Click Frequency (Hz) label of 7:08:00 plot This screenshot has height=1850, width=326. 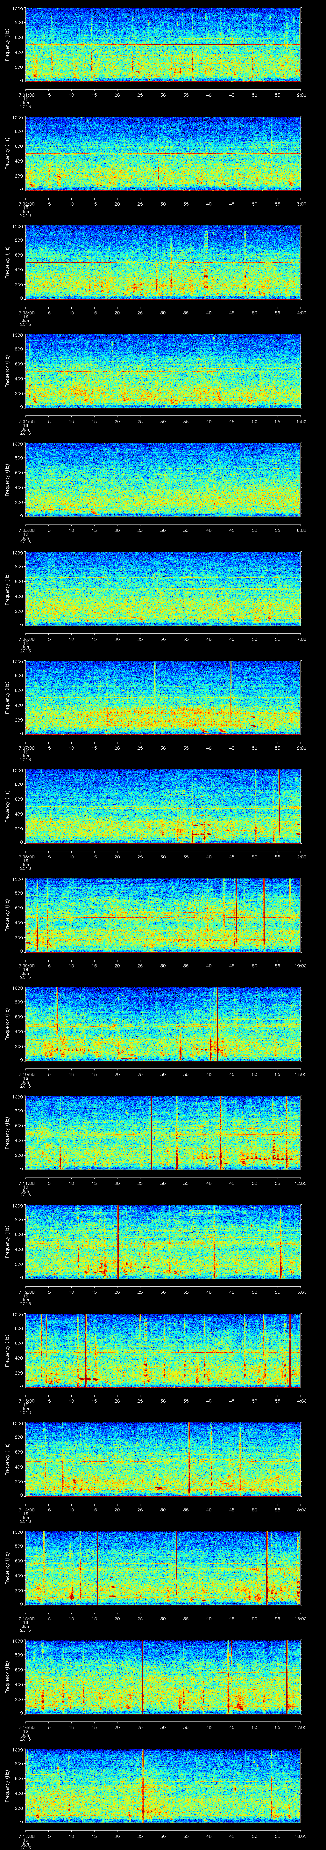[x=7, y=806]
